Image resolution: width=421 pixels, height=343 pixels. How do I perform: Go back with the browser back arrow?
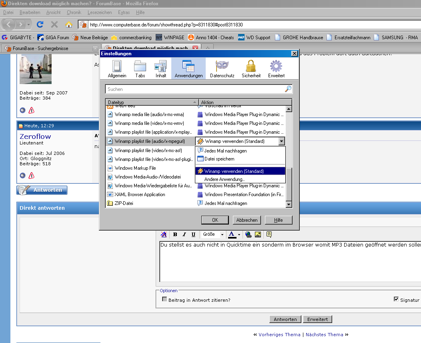[8, 25]
